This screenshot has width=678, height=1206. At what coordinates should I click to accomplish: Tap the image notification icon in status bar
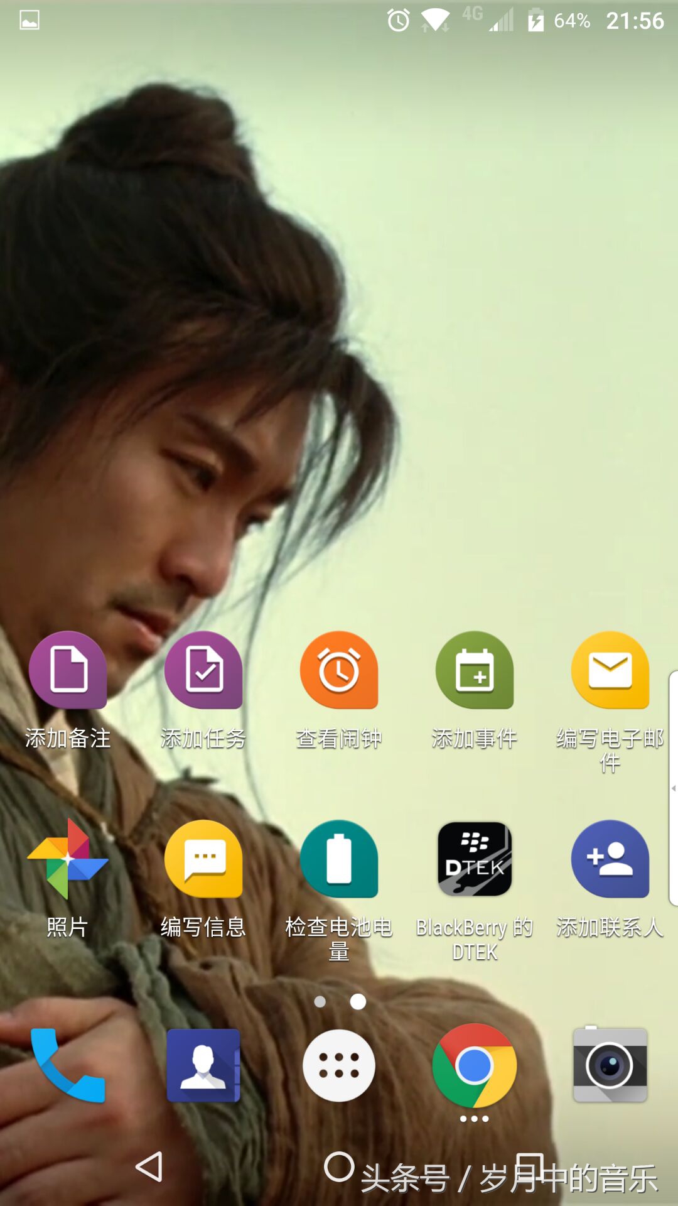[30, 20]
